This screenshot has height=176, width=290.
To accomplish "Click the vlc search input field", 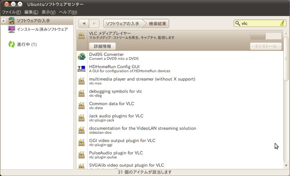I will 258,23.
